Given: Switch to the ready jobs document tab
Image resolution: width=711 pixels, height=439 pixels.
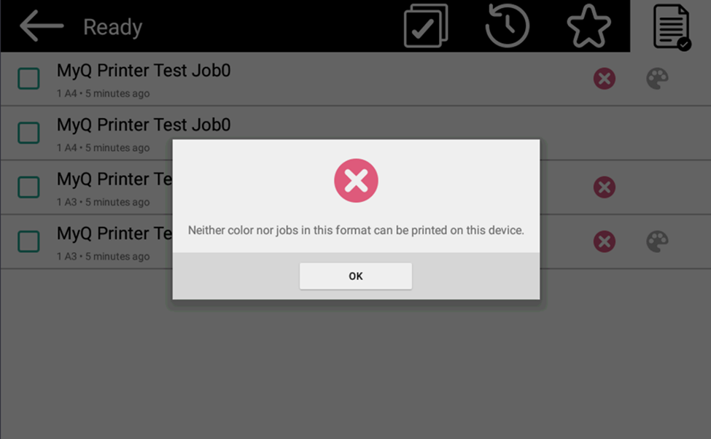Looking at the screenshot, I should tap(672, 27).
